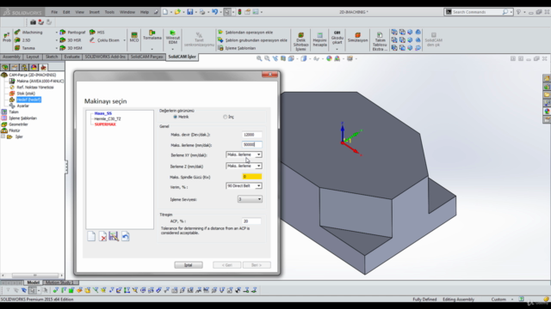Click the Prob toolbar icon
The width and height of the screenshot is (551, 309).
point(6,34)
